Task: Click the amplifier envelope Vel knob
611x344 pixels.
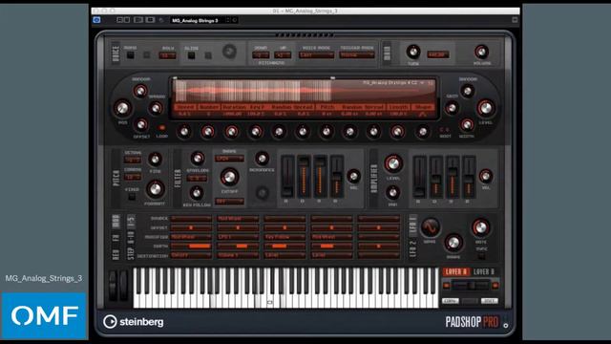Action: 486,176
